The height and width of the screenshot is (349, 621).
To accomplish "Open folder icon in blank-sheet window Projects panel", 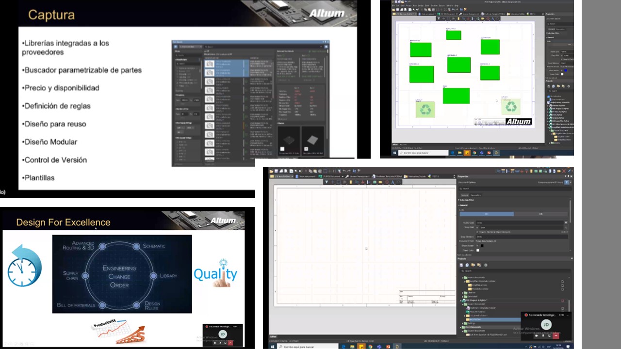I will [473, 265].
